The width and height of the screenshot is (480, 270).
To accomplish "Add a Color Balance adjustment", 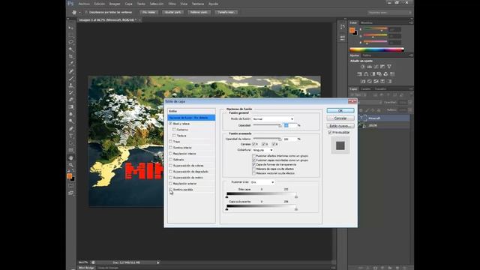I will click(366, 73).
